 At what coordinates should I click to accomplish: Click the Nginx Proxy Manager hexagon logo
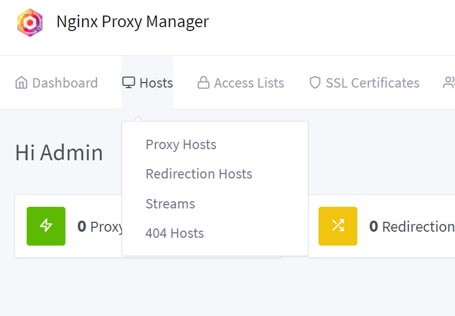click(x=29, y=22)
